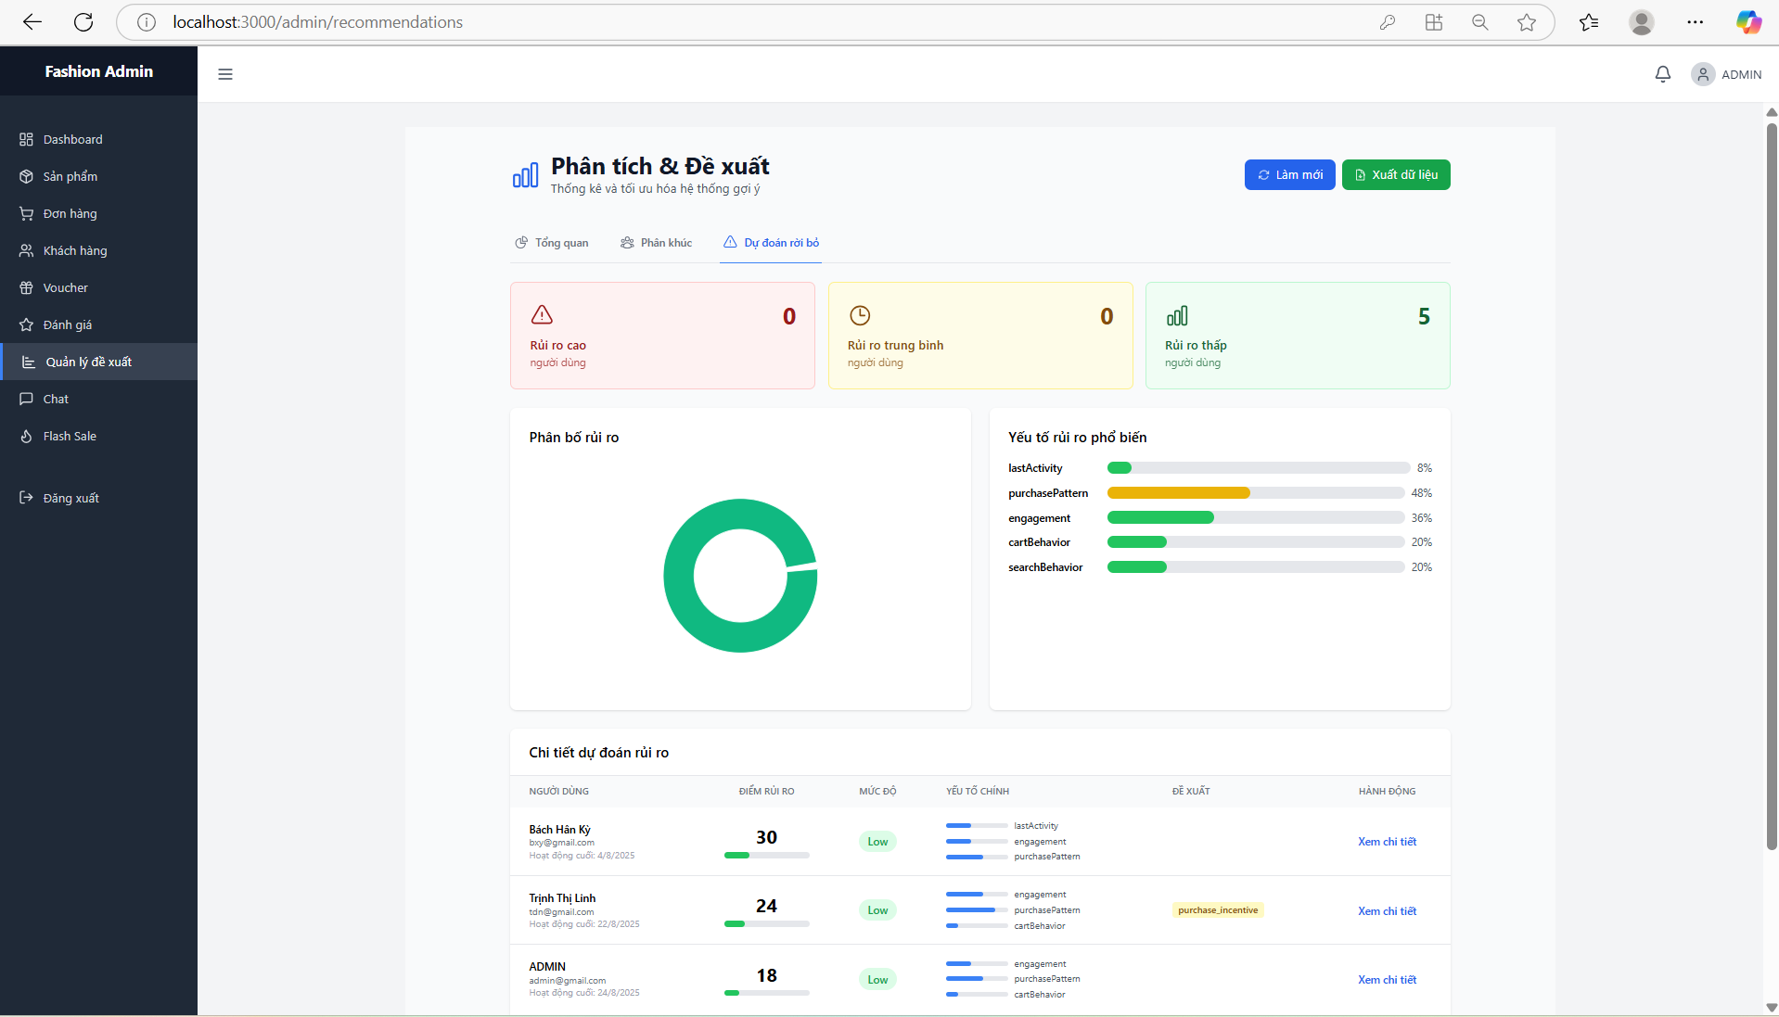Select the Dự đoán rời bỏ tab
This screenshot has width=1779, height=1017.
771,243
